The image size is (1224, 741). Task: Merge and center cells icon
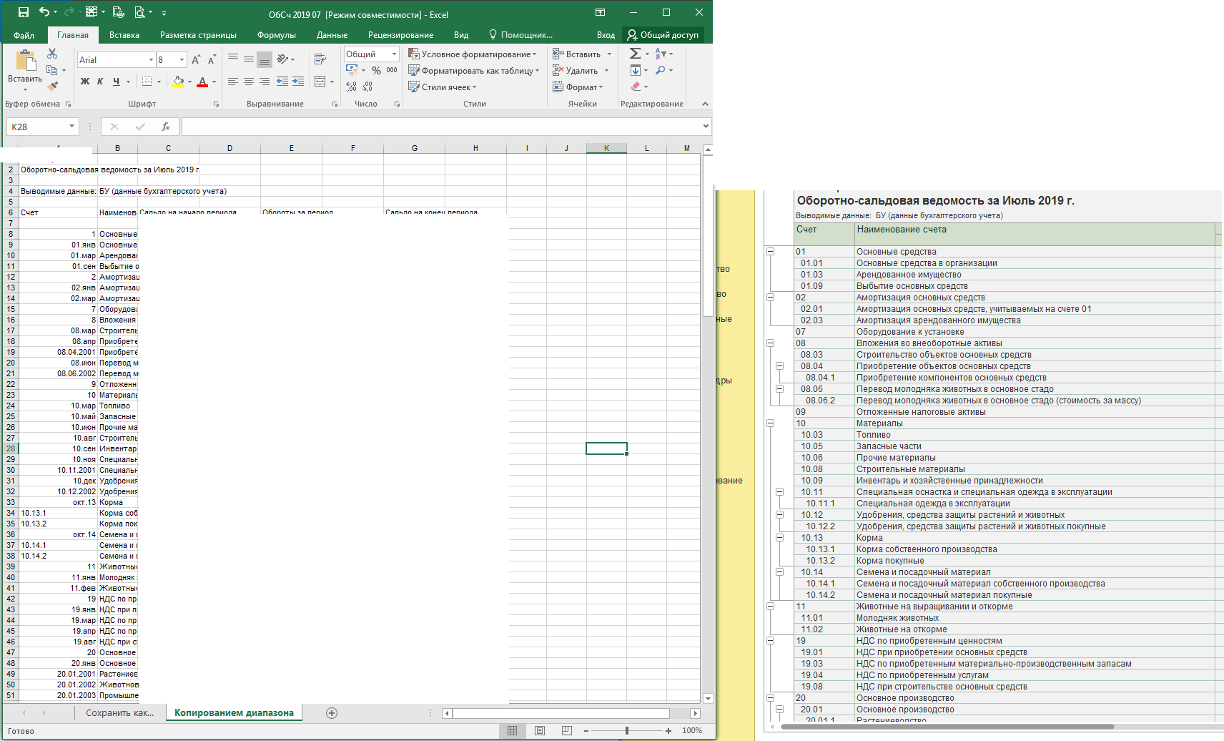tap(320, 82)
